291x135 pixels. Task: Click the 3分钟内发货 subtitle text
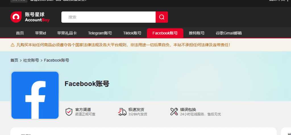138,114
